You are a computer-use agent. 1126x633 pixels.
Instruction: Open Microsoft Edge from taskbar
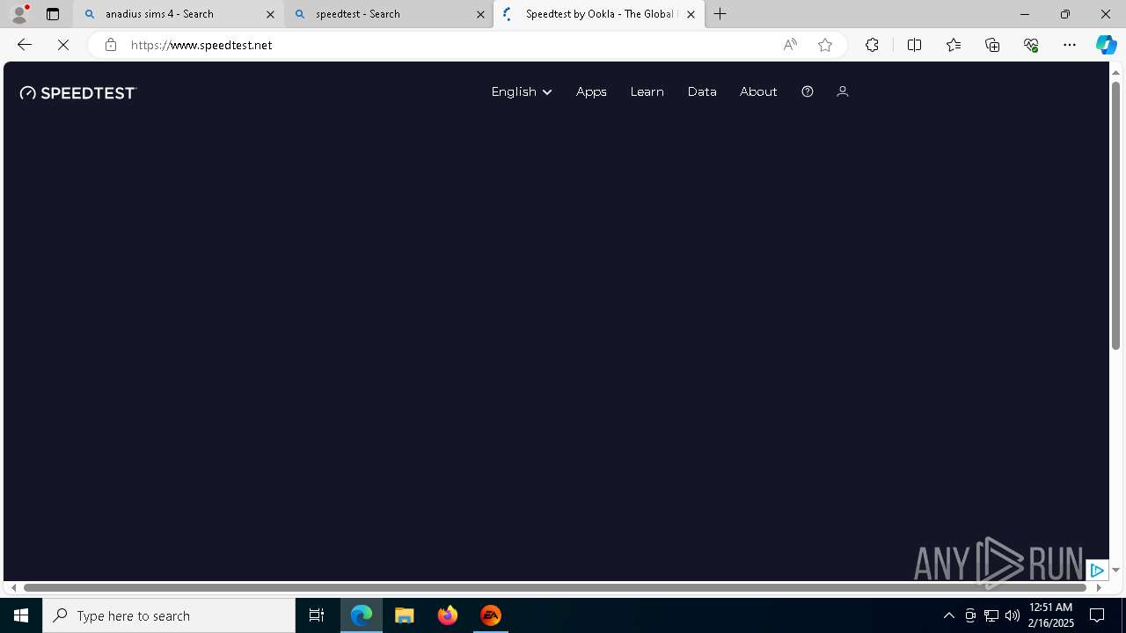(362, 615)
